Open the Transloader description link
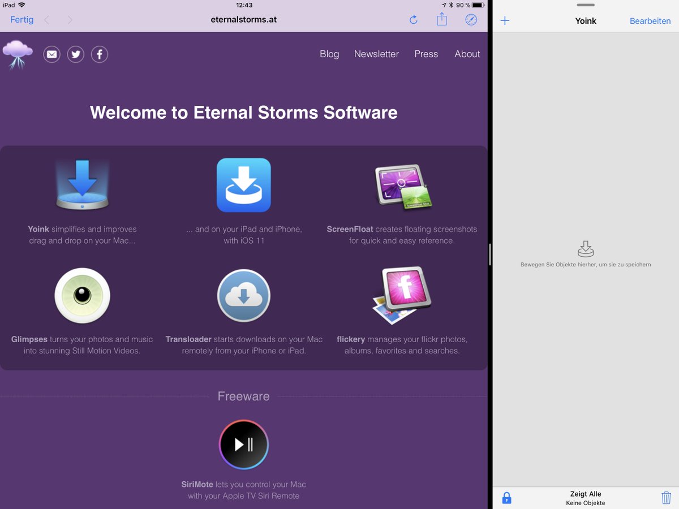Viewport: 679px width, 509px height. click(x=244, y=345)
